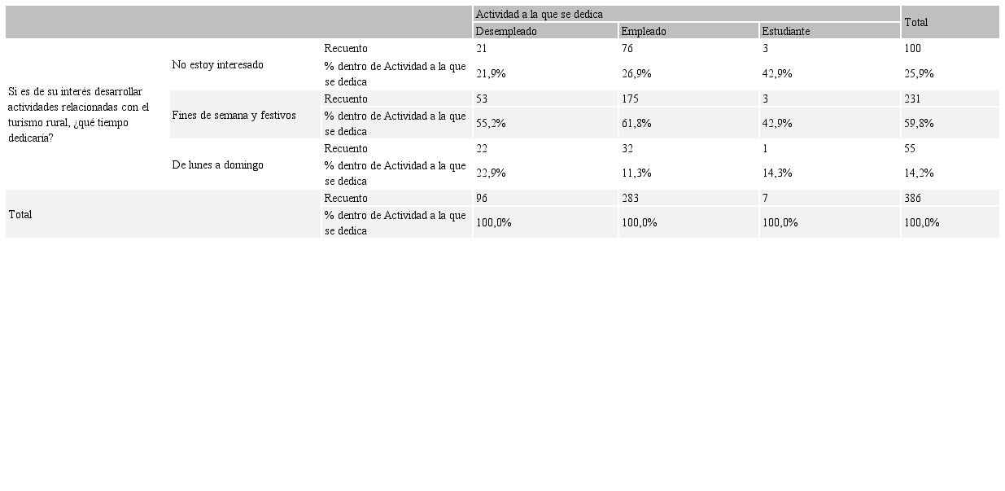This screenshot has width=1005, height=491.
Task: Click the "Actividad a la que se dedica" header
Action: coord(539,14)
